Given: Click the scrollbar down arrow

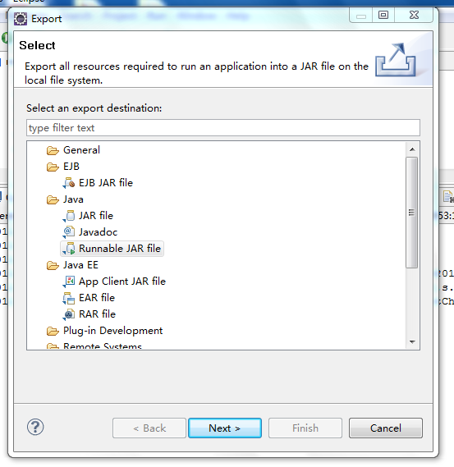Looking at the screenshot, I should pos(412,341).
